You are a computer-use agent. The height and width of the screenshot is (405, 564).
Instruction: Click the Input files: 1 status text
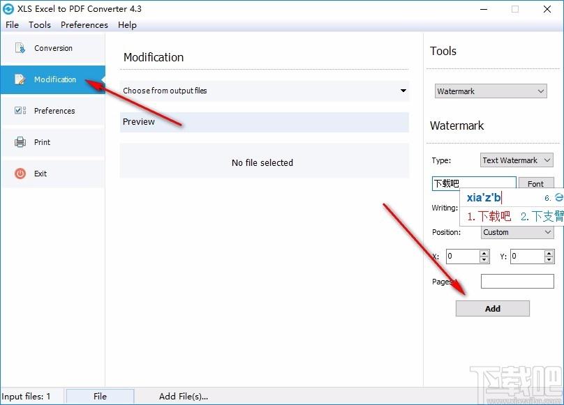pos(26,397)
